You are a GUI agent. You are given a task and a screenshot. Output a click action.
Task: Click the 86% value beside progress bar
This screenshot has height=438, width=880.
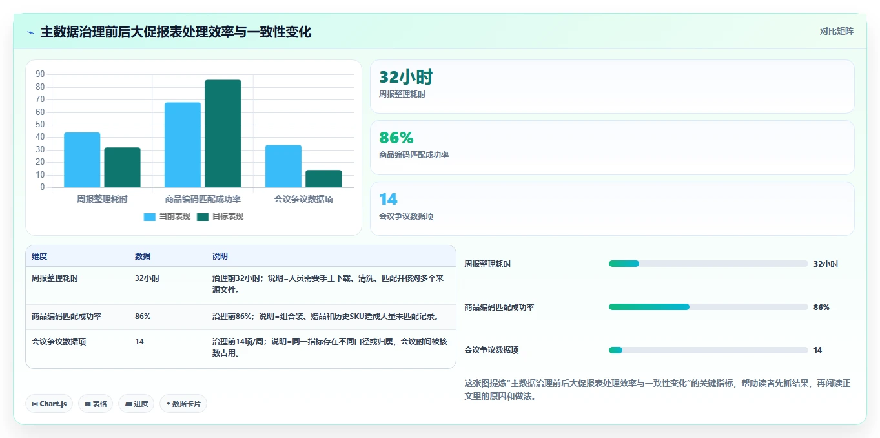(x=821, y=307)
